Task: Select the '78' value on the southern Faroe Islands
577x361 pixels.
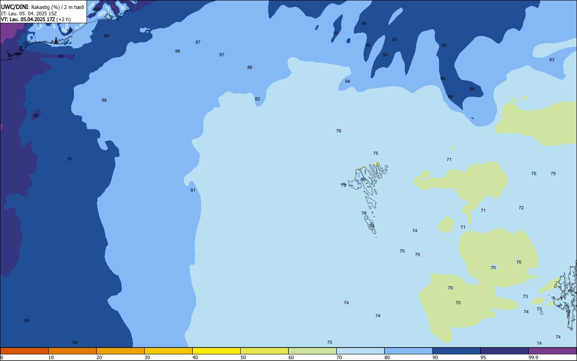Action: pyautogui.click(x=364, y=213)
